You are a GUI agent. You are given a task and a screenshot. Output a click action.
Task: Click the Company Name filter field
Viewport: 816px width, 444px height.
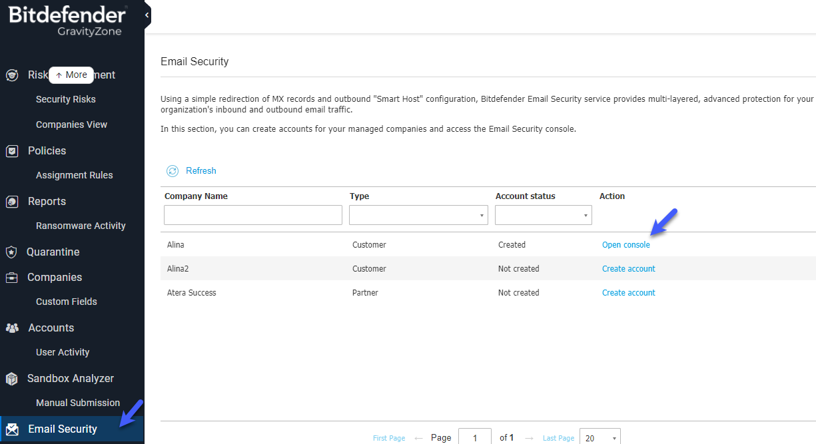coord(253,215)
